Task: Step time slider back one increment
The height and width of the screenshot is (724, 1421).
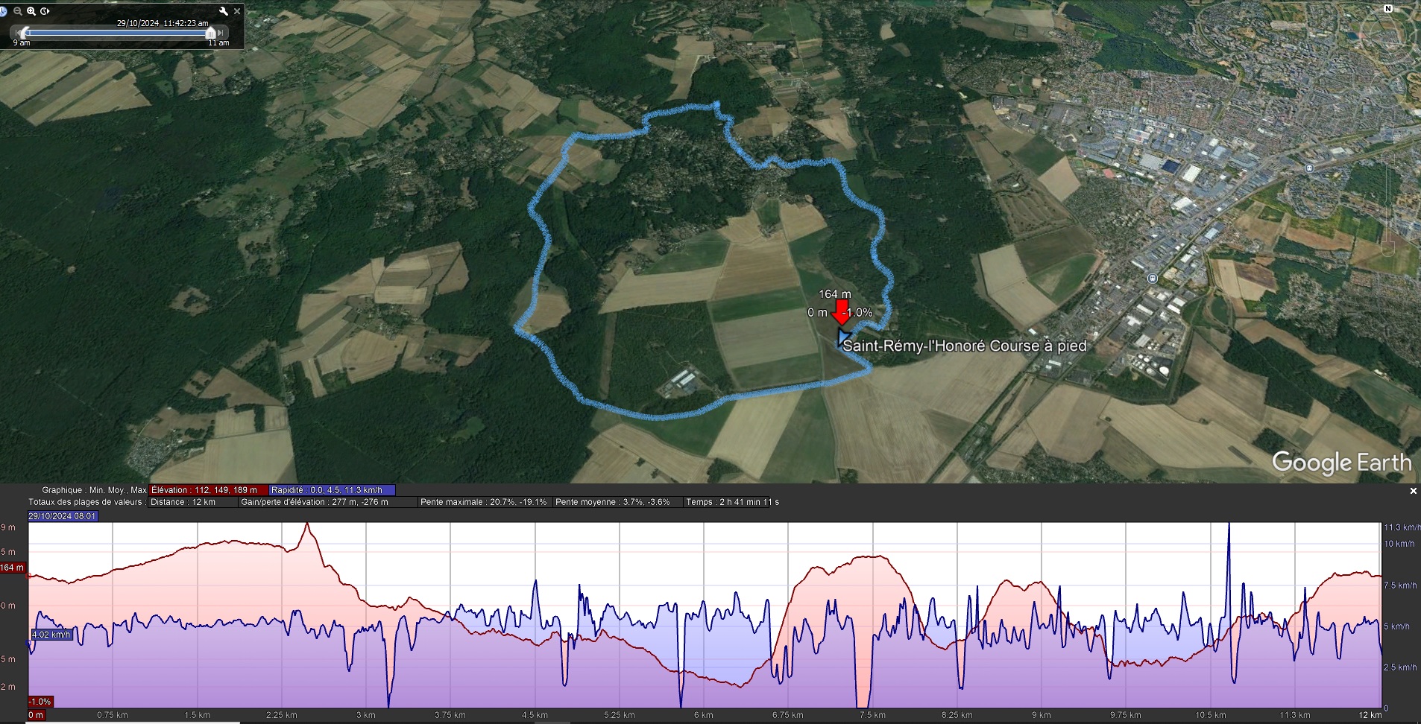Action: coord(18,33)
